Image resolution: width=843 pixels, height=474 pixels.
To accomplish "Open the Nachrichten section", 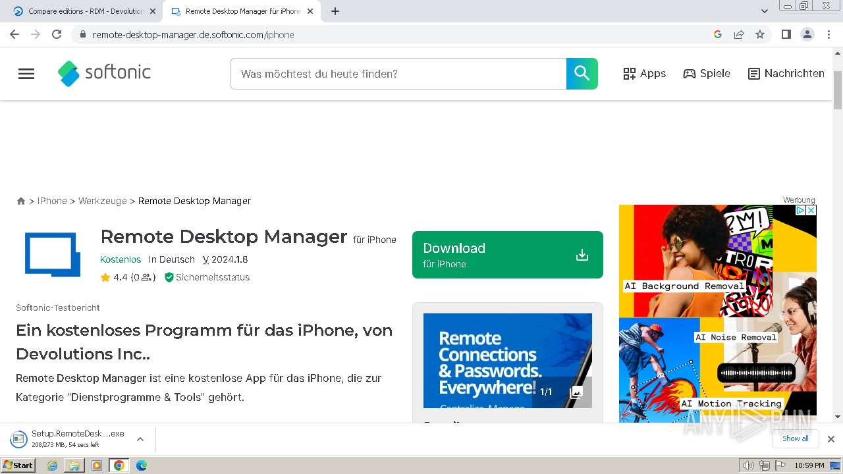I will pos(786,74).
